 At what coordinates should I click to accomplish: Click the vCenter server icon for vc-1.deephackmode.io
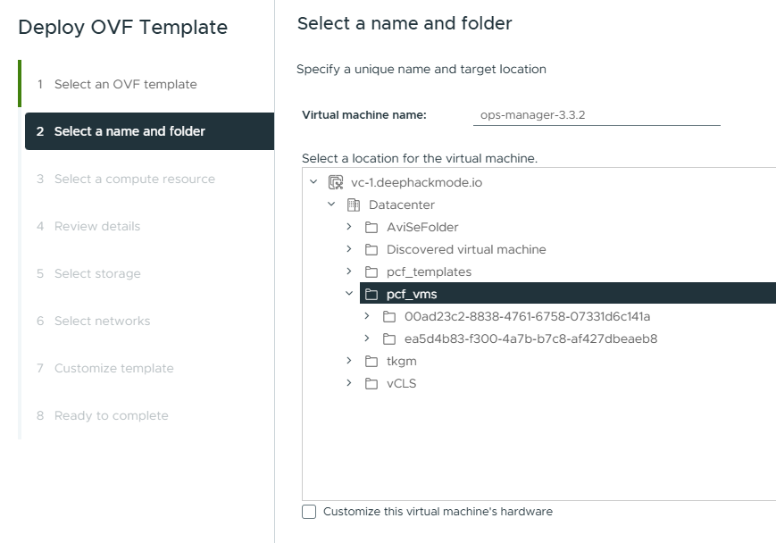[336, 183]
